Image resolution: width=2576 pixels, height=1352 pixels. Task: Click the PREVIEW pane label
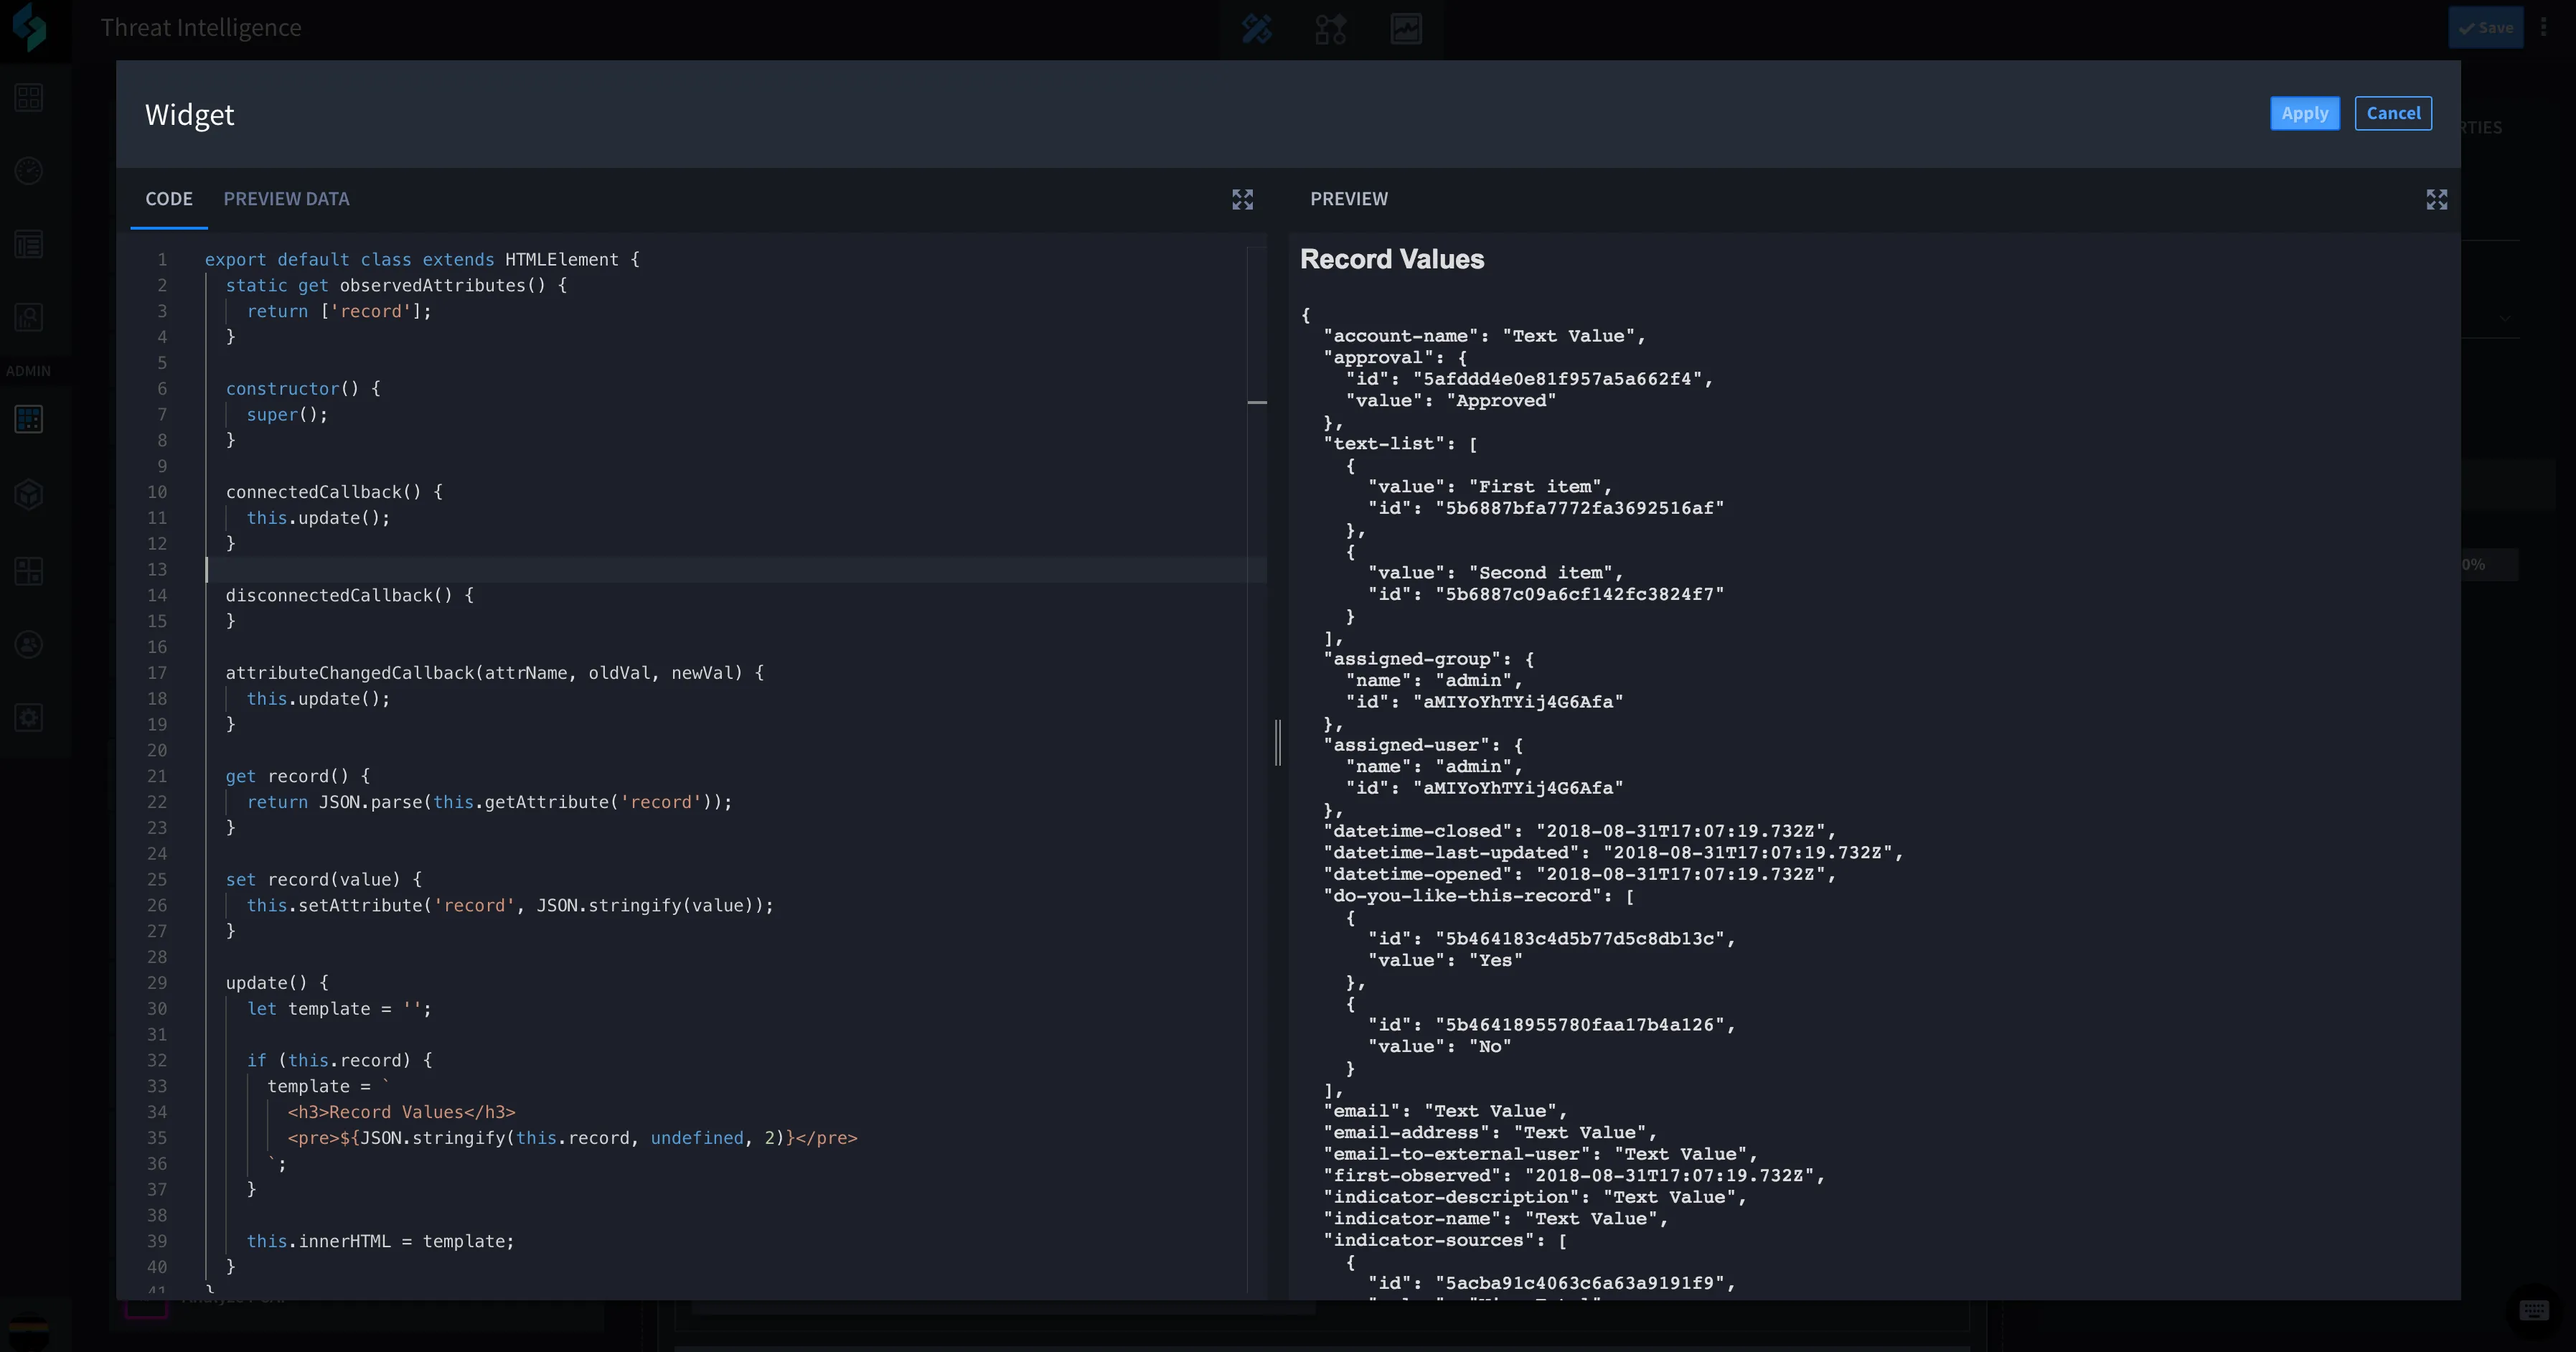(x=1349, y=199)
